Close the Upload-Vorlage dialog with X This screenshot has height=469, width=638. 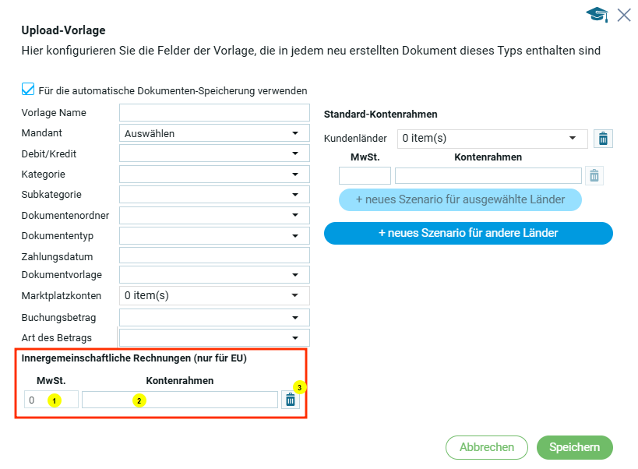coord(624,15)
